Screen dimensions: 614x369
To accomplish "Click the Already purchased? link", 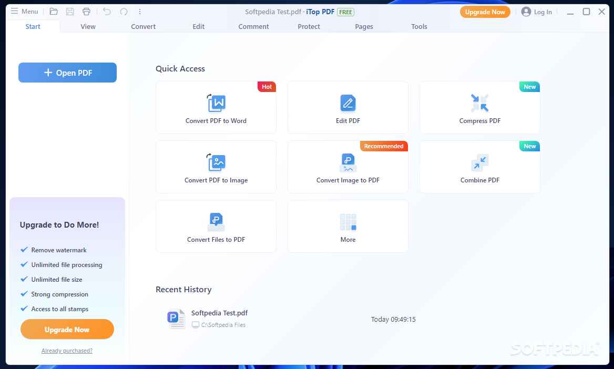I will coord(67,351).
